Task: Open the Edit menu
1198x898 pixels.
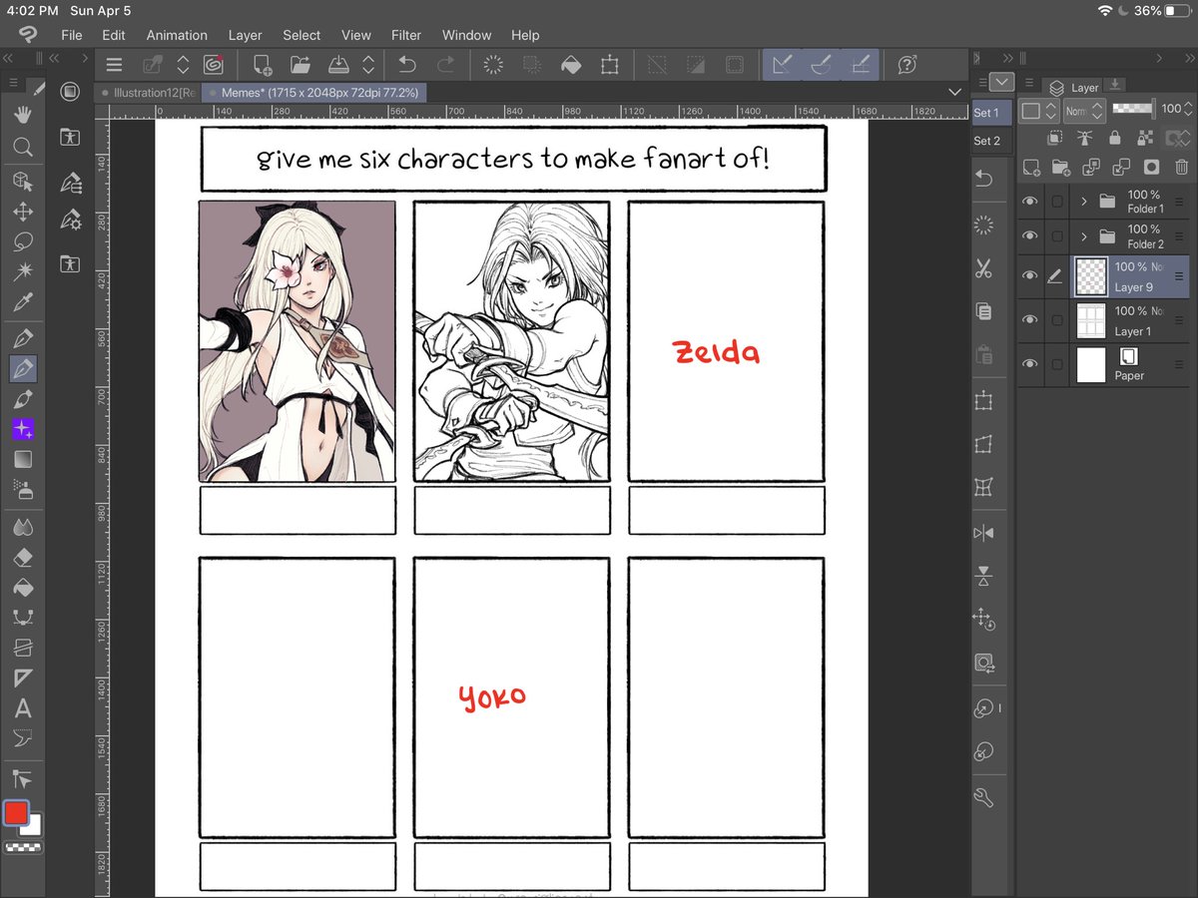Action: tap(114, 35)
